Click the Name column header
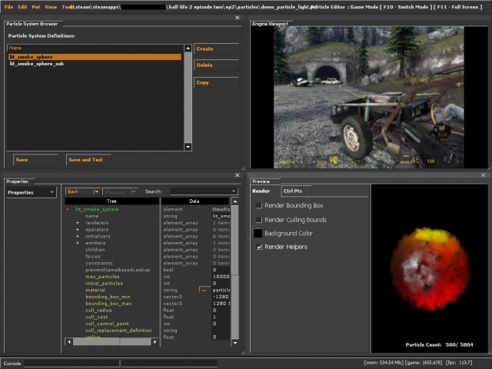The image size is (492, 369). pyautogui.click(x=95, y=48)
